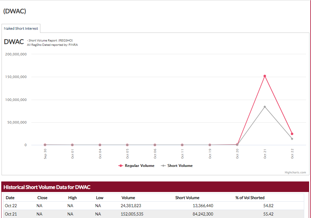Image resolution: width=311 pixels, height=218 pixels.
Task: Select the Regular Volume point at Oct 21
Action: (264, 76)
